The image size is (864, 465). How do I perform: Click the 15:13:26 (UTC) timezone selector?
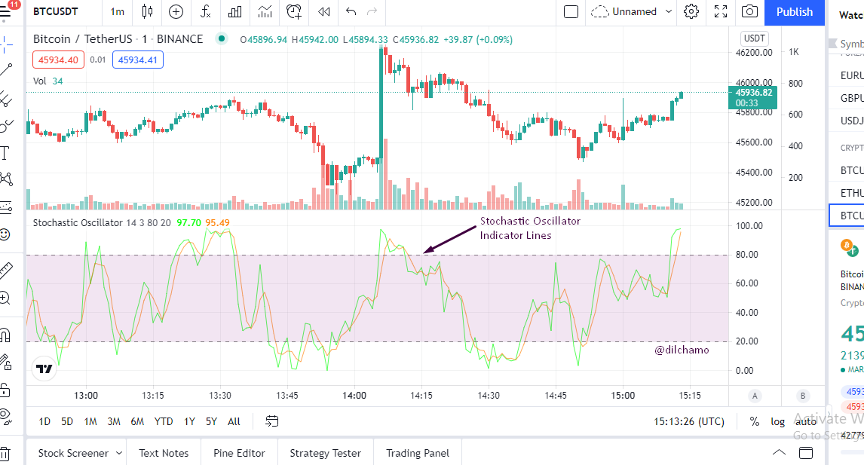pos(689,421)
